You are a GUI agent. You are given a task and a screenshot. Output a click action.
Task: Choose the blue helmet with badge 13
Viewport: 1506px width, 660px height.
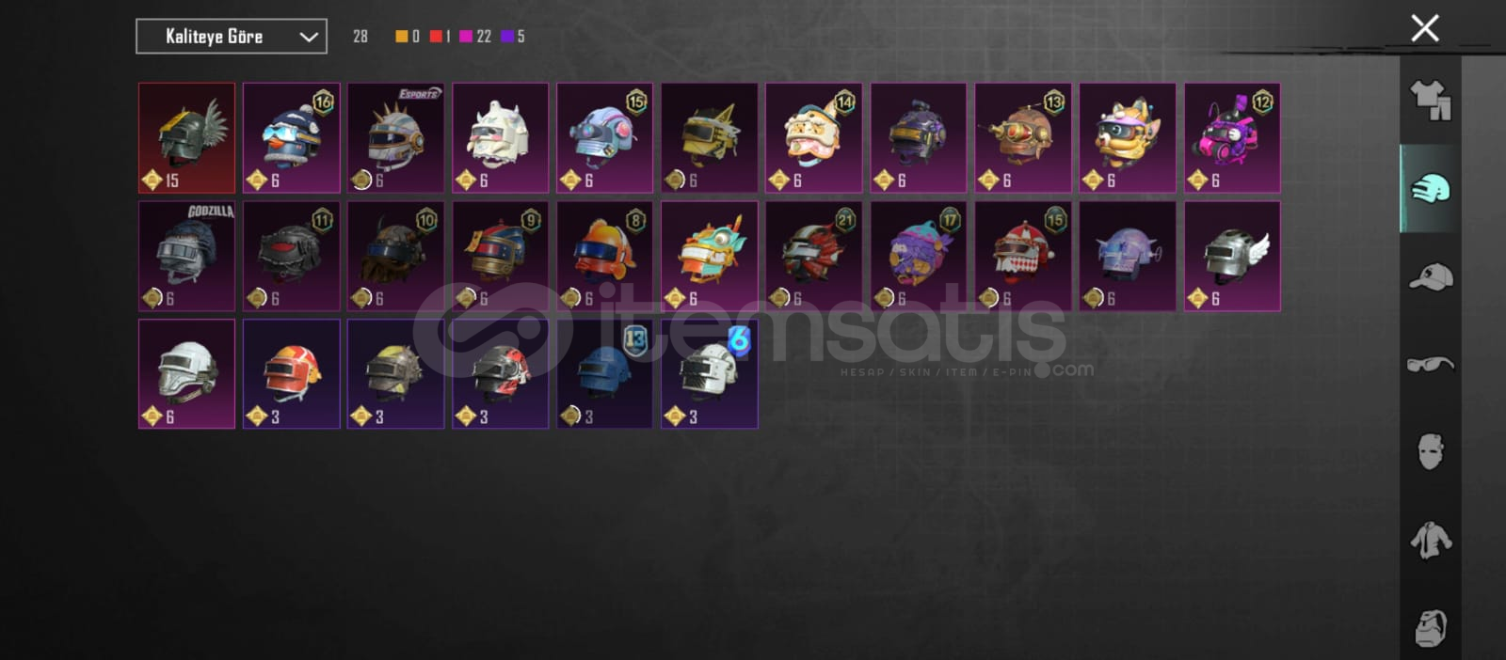[x=604, y=374]
